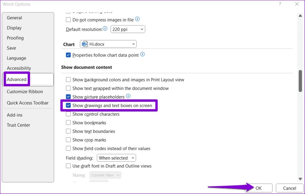Uncheck Show drawings and text boxes

click(68, 106)
